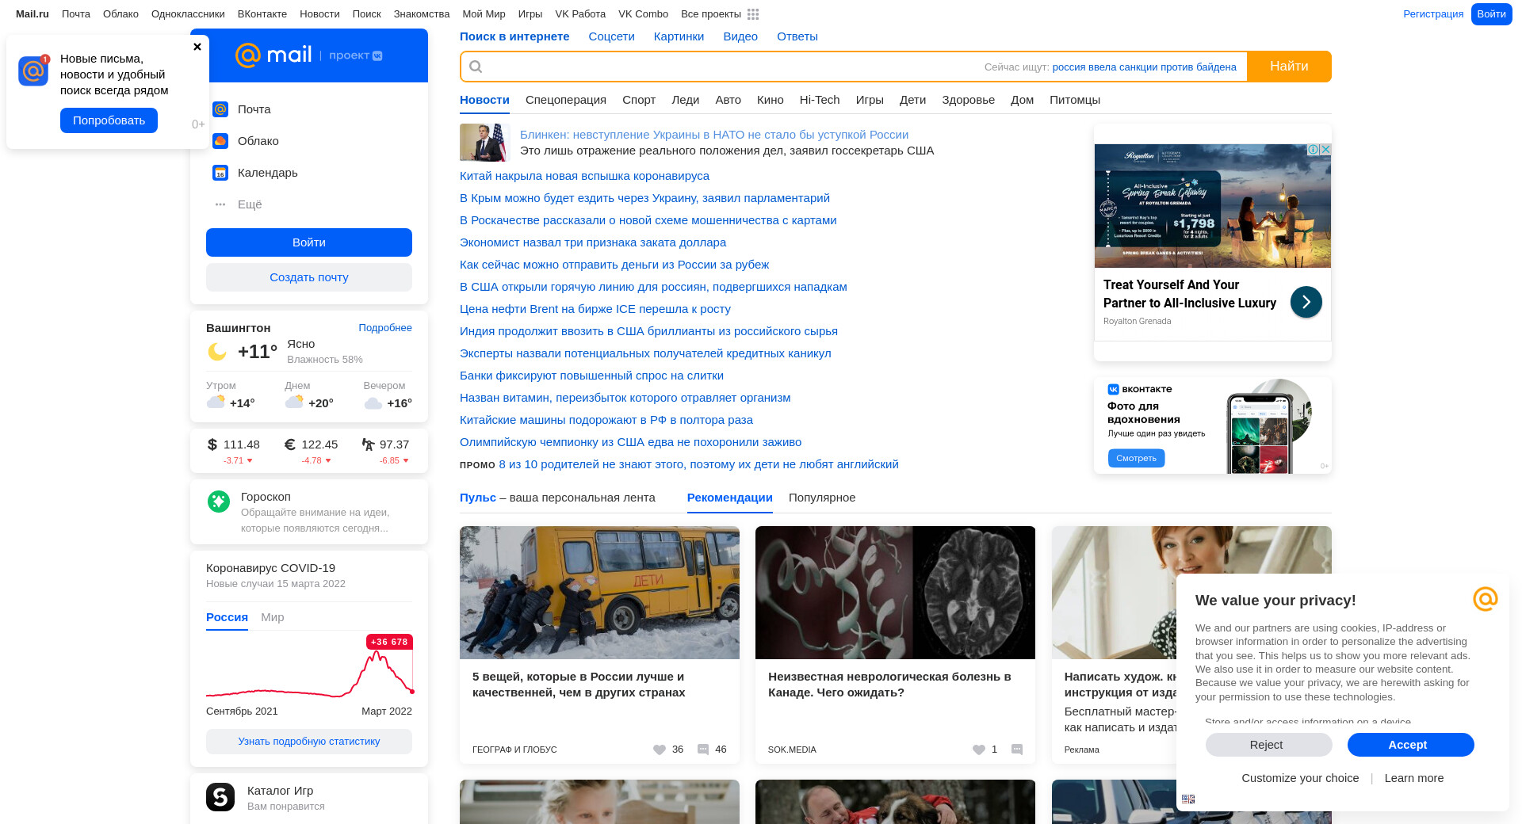This screenshot has width=1522, height=824.
Task: Open comments on the school bus article
Action: pyautogui.click(x=703, y=750)
